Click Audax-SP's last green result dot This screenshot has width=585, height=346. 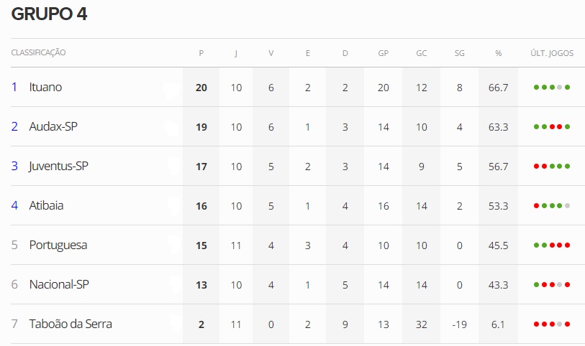[568, 127]
